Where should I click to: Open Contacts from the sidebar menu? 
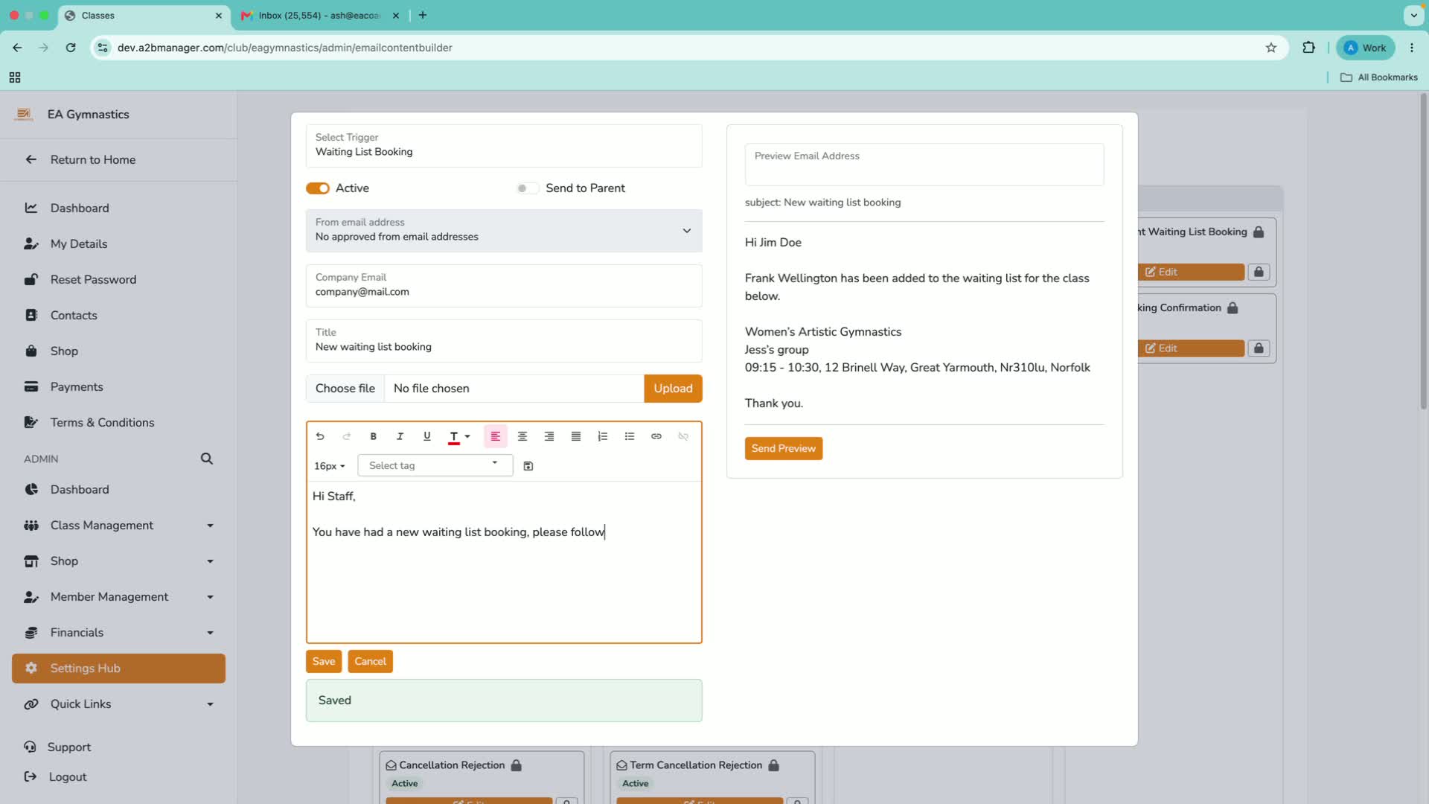click(x=74, y=316)
